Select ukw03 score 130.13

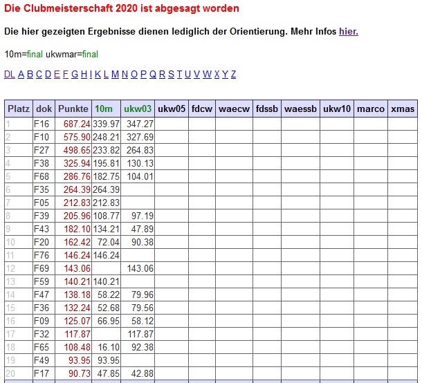138,163
